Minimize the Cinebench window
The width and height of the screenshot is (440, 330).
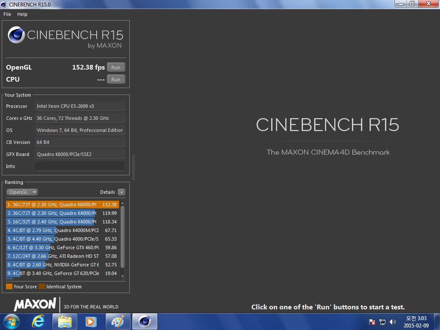pos(401,3)
